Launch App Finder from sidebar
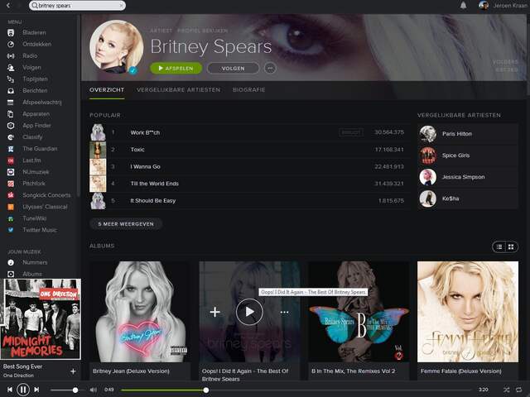The width and height of the screenshot is (530, 397). 36,125
